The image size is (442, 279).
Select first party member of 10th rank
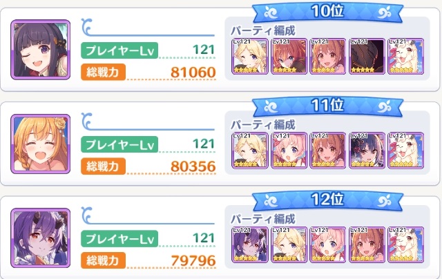pyautogui.click(x=249, y=57)
